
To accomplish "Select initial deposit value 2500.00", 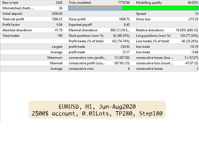I will pyautogui.click(x=57, y=14).
